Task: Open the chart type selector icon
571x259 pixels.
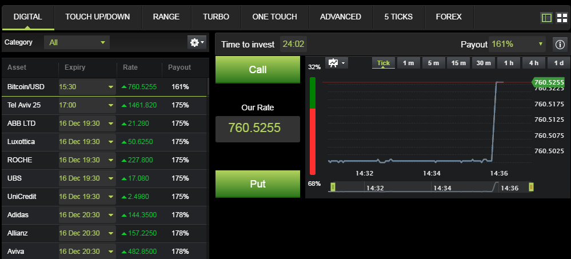Action: [337, 63]
